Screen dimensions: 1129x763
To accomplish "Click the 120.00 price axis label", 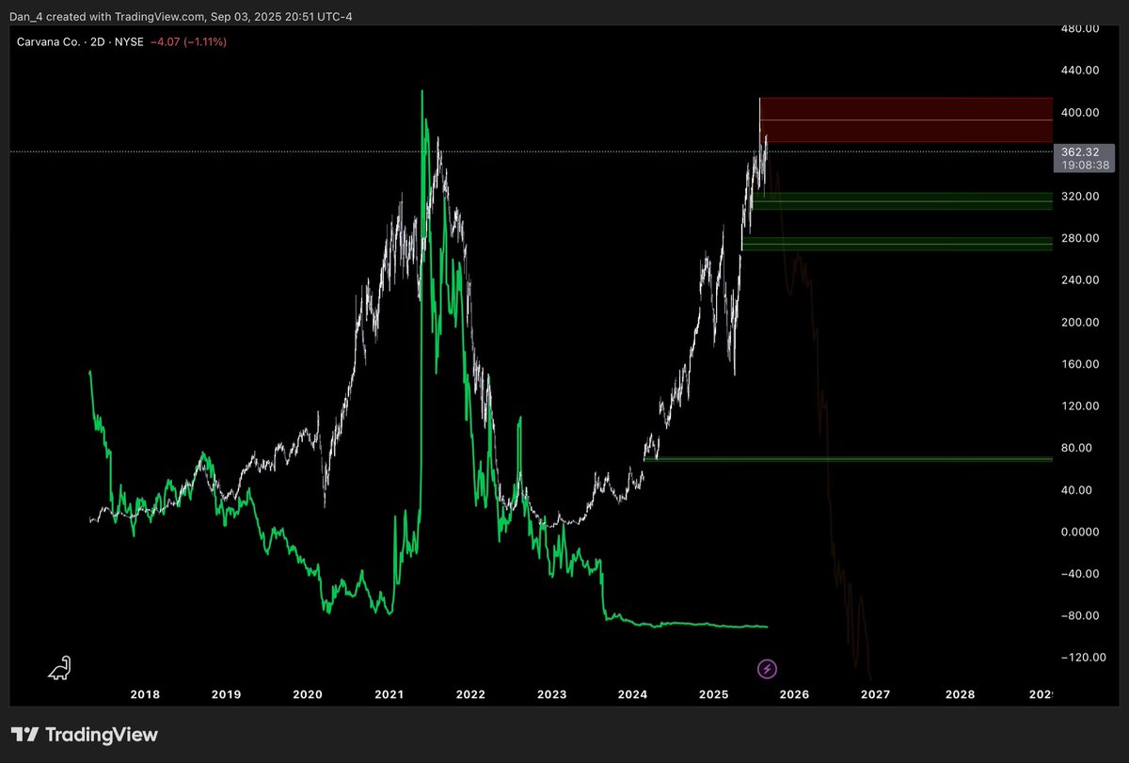I will coord(1080,406).
